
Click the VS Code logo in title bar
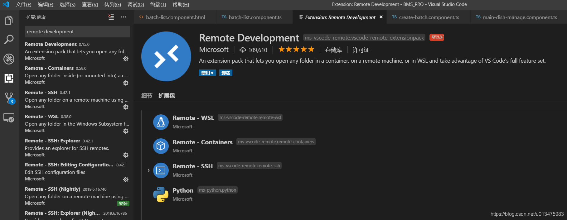[6, 4]
